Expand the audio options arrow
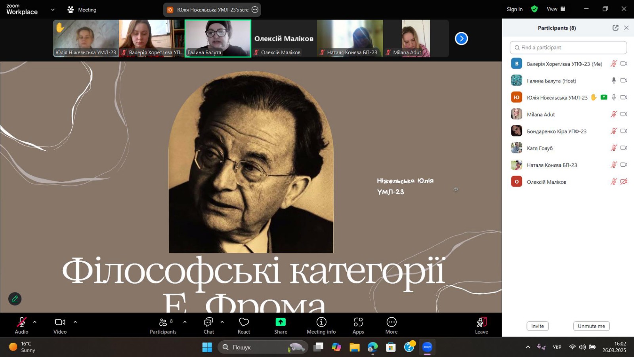Screen dimensions: 634x357 (x=35, y=322)
